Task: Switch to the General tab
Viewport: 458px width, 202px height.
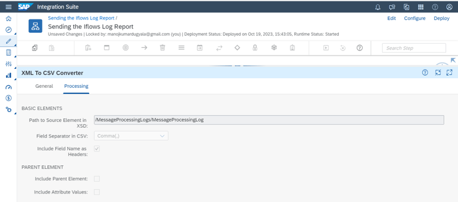Action: click(44, 86)
